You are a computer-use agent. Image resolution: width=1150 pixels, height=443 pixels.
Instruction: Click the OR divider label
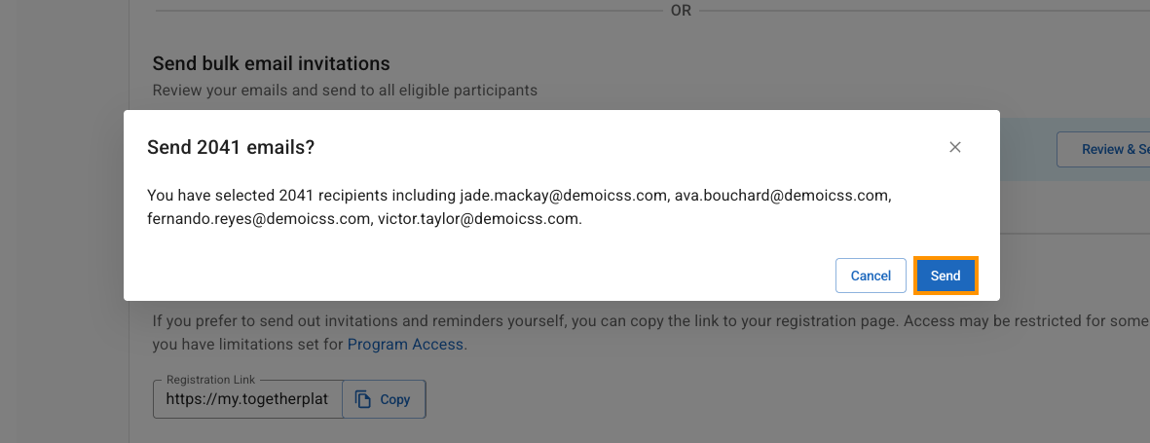tap(681, 10)
